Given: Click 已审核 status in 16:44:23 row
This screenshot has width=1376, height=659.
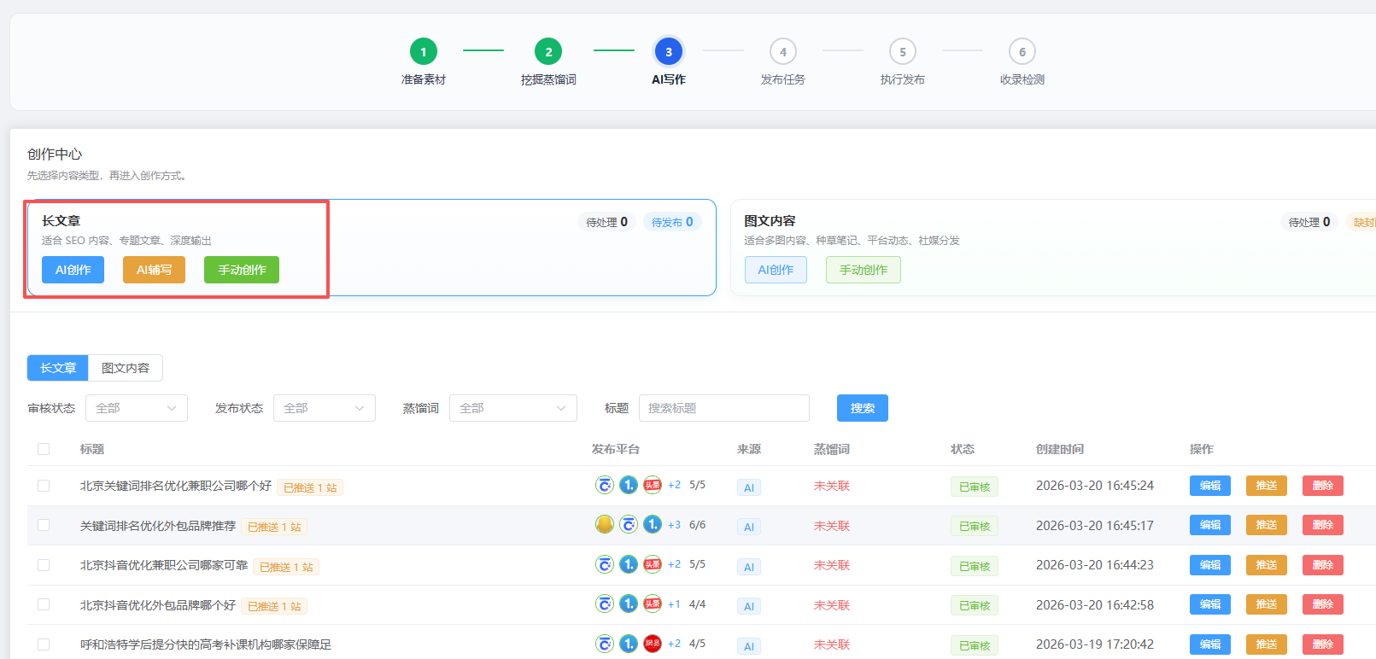Looking at the screenshot, I should (975, 567).
